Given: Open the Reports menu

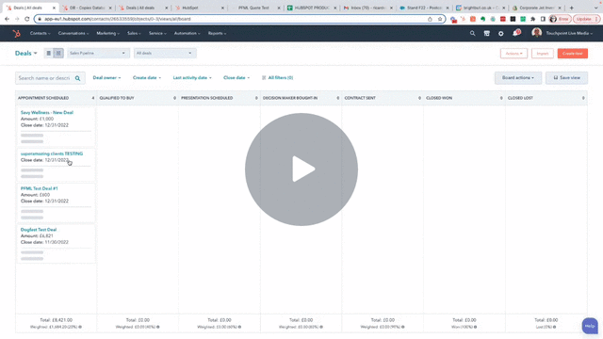Looking at the screenshot, I should [217, 34].
